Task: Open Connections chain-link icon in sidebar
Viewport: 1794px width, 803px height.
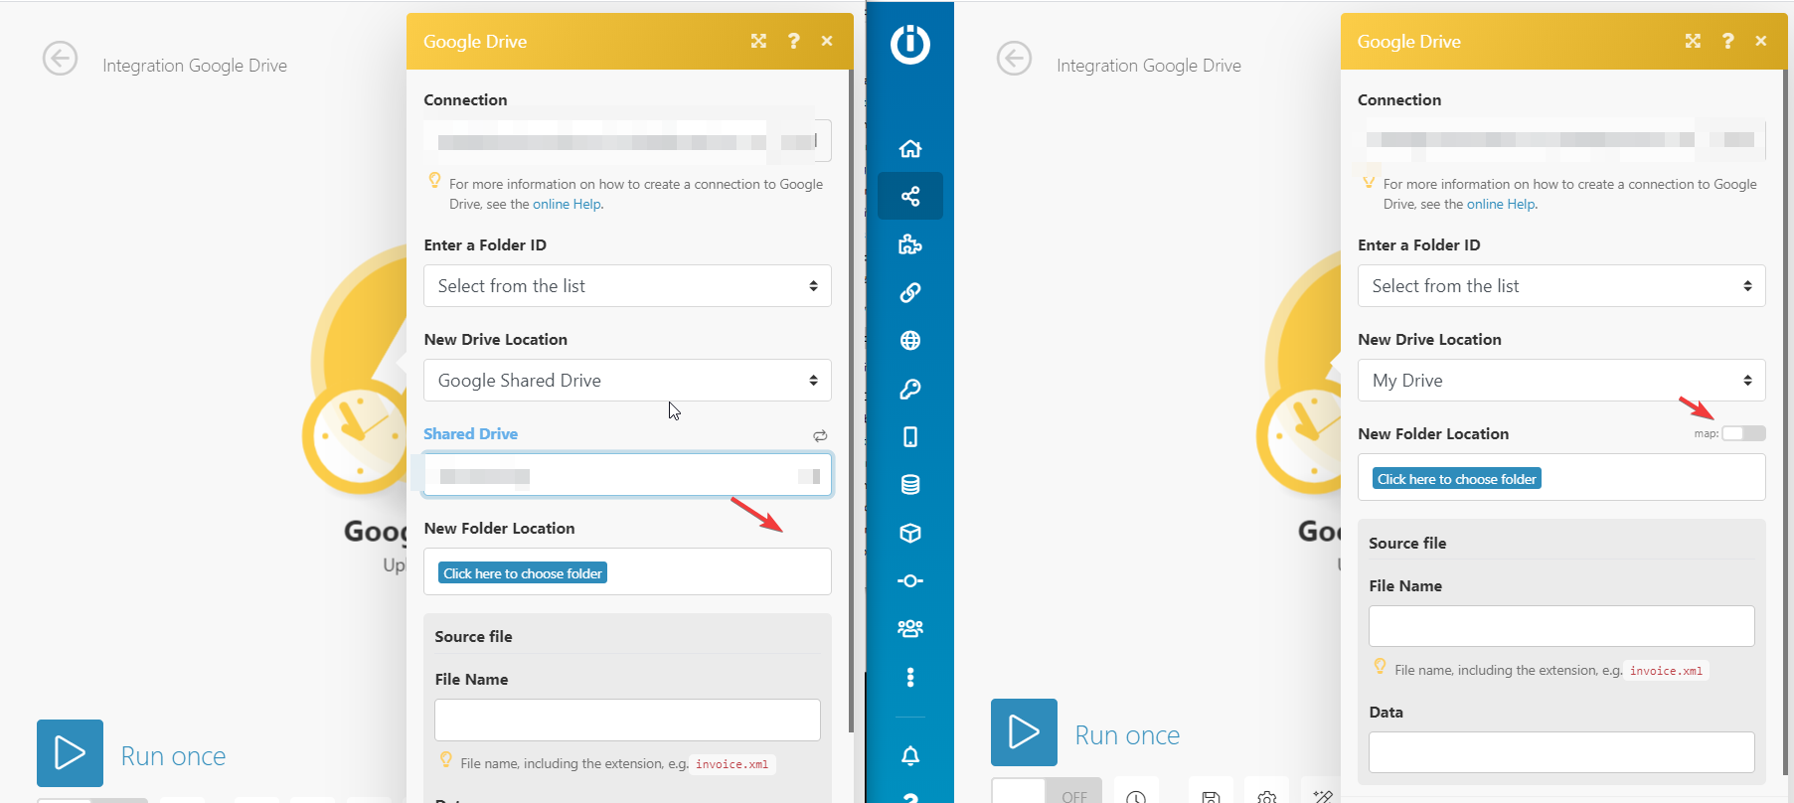Action: (x=910, y=292)
